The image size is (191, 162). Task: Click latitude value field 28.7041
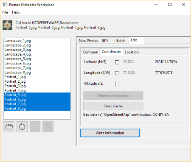(129, 62)
